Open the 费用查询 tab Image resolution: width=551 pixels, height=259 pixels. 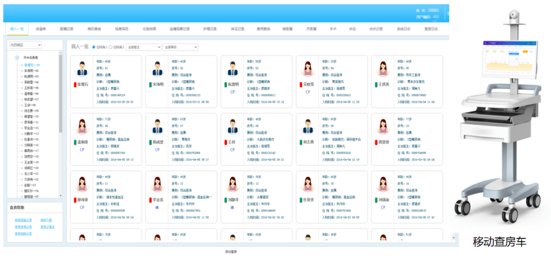[x=264, y=29]
